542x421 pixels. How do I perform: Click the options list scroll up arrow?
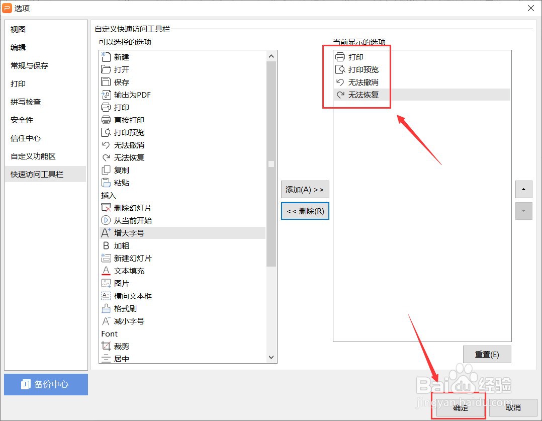272,56
